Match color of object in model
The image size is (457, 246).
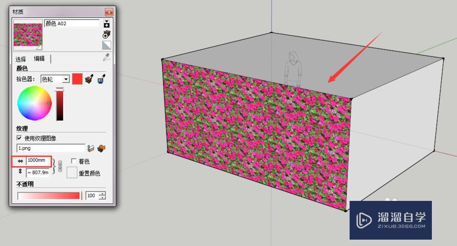(89, 79)
